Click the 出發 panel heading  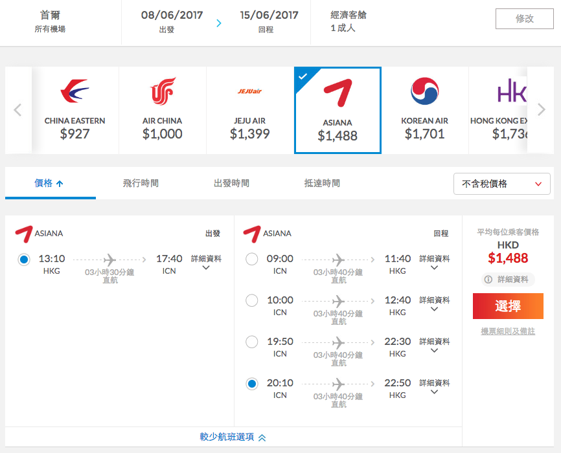click(x=213, y=234)
